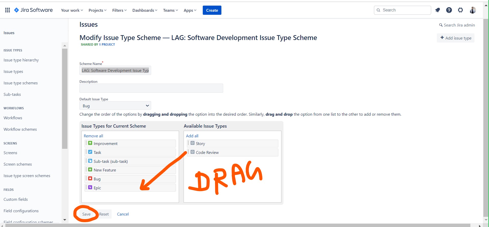Screen dimensions: 489x227
Task: Click the sidebar scroll down arrow
Action: pos(65,220)
